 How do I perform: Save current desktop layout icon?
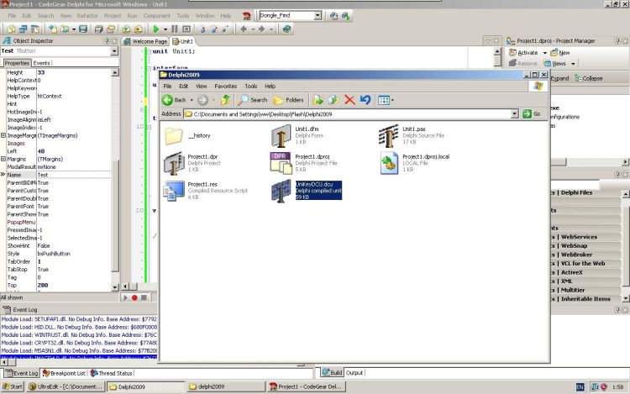click(x=333, y=16)
